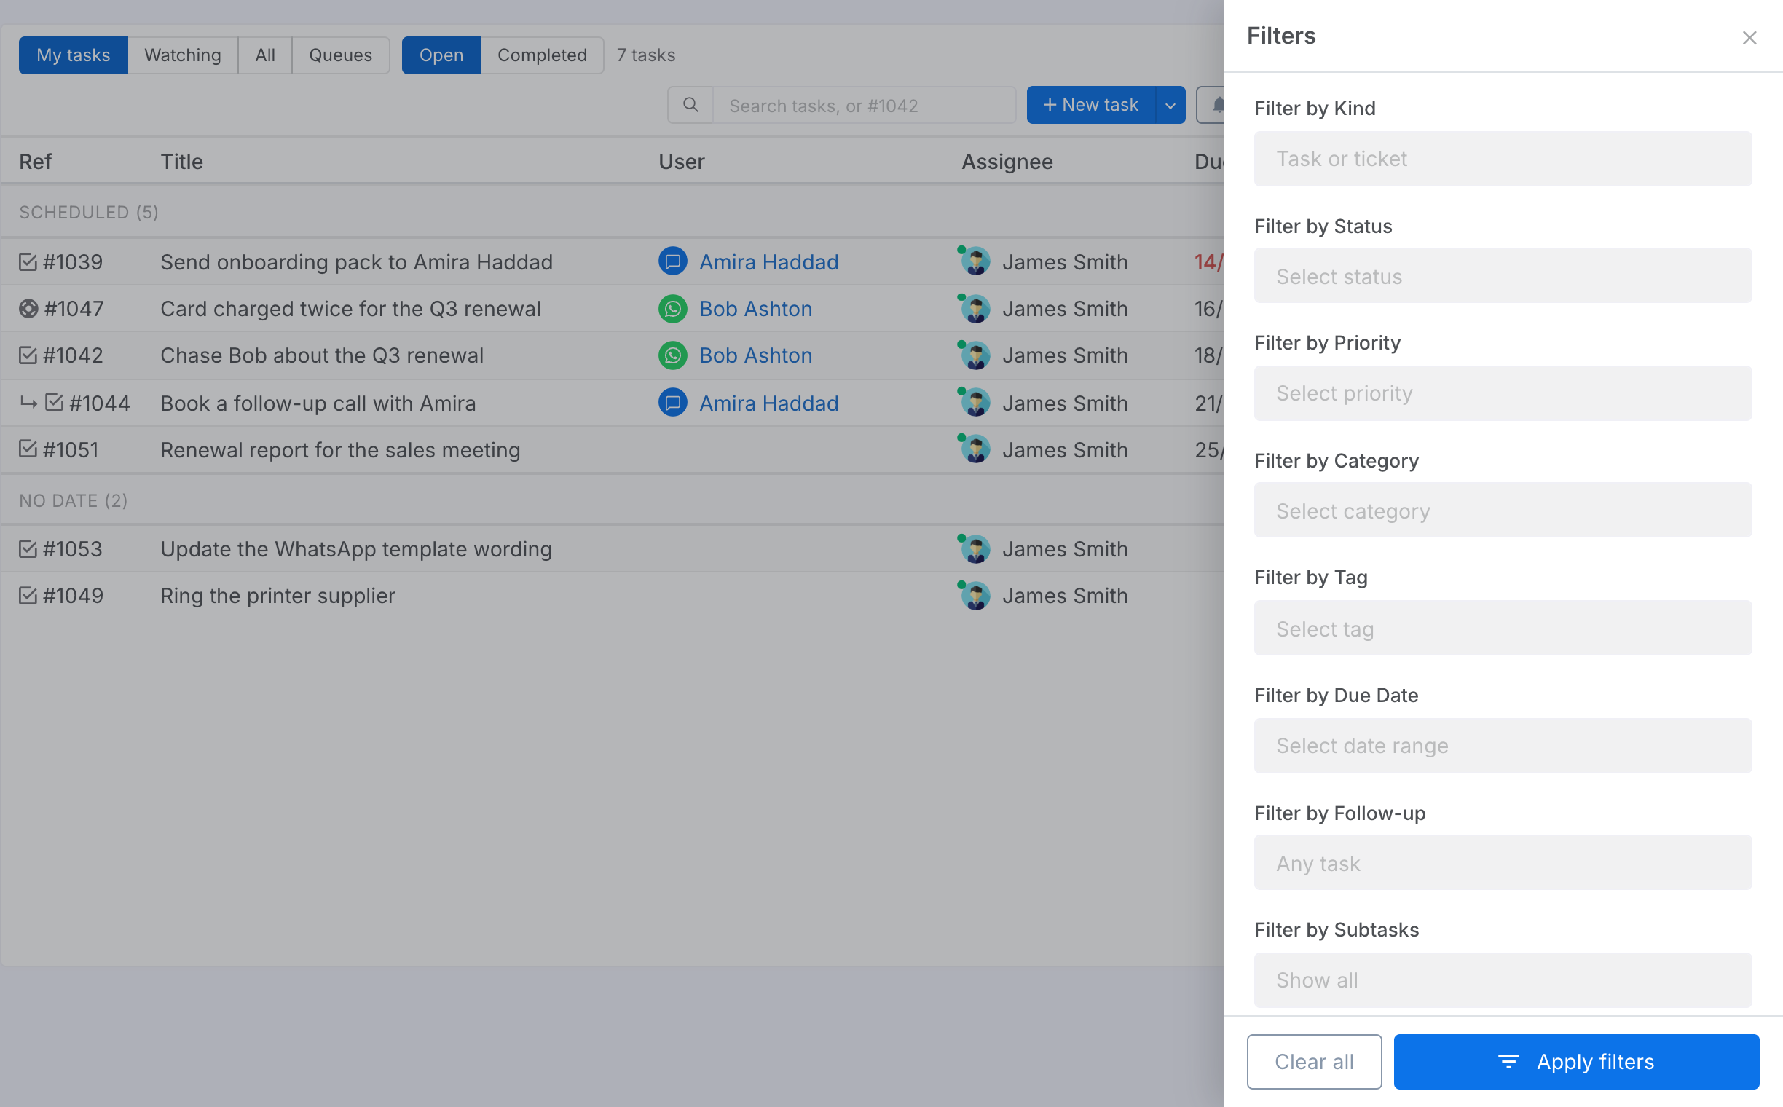Switch to the All tab
1783x1107 pixels.
pos(265,55)
